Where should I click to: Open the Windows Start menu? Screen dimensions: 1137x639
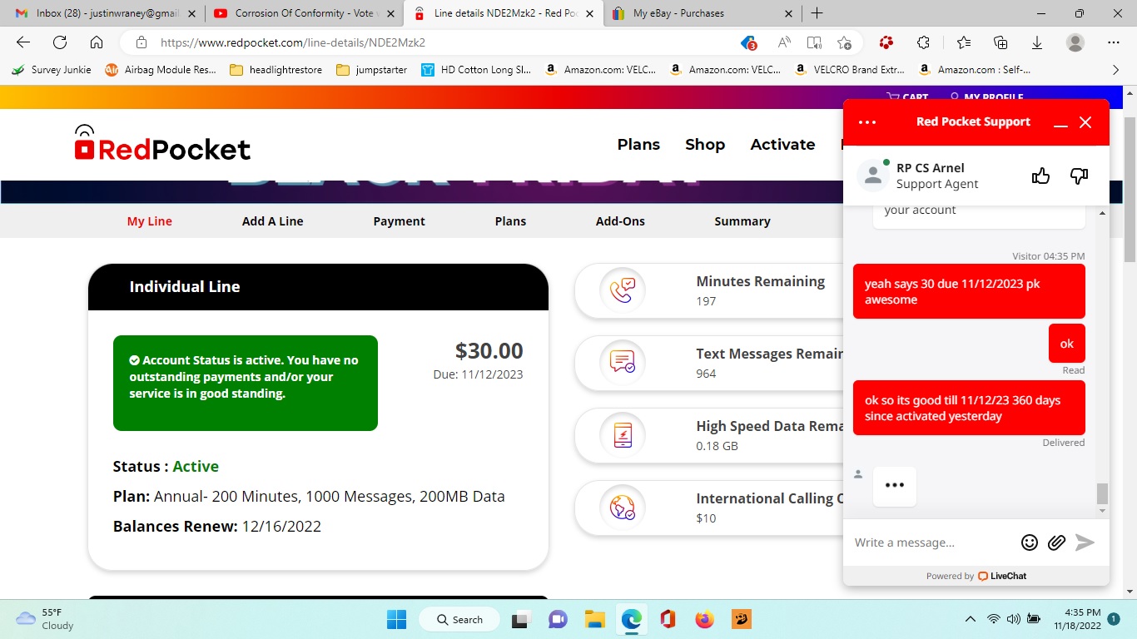396,619
